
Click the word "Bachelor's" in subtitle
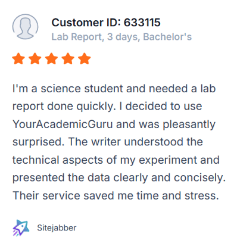167,37
